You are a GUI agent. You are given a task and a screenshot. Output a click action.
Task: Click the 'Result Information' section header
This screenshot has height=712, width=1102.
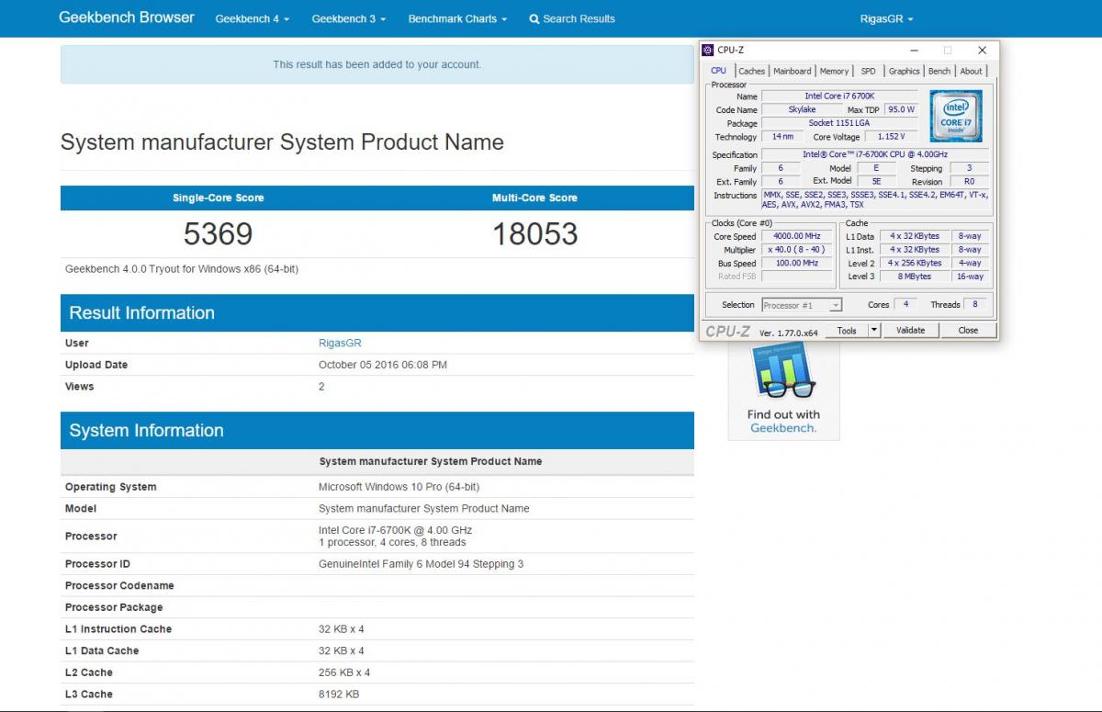(x=377, y=313)
